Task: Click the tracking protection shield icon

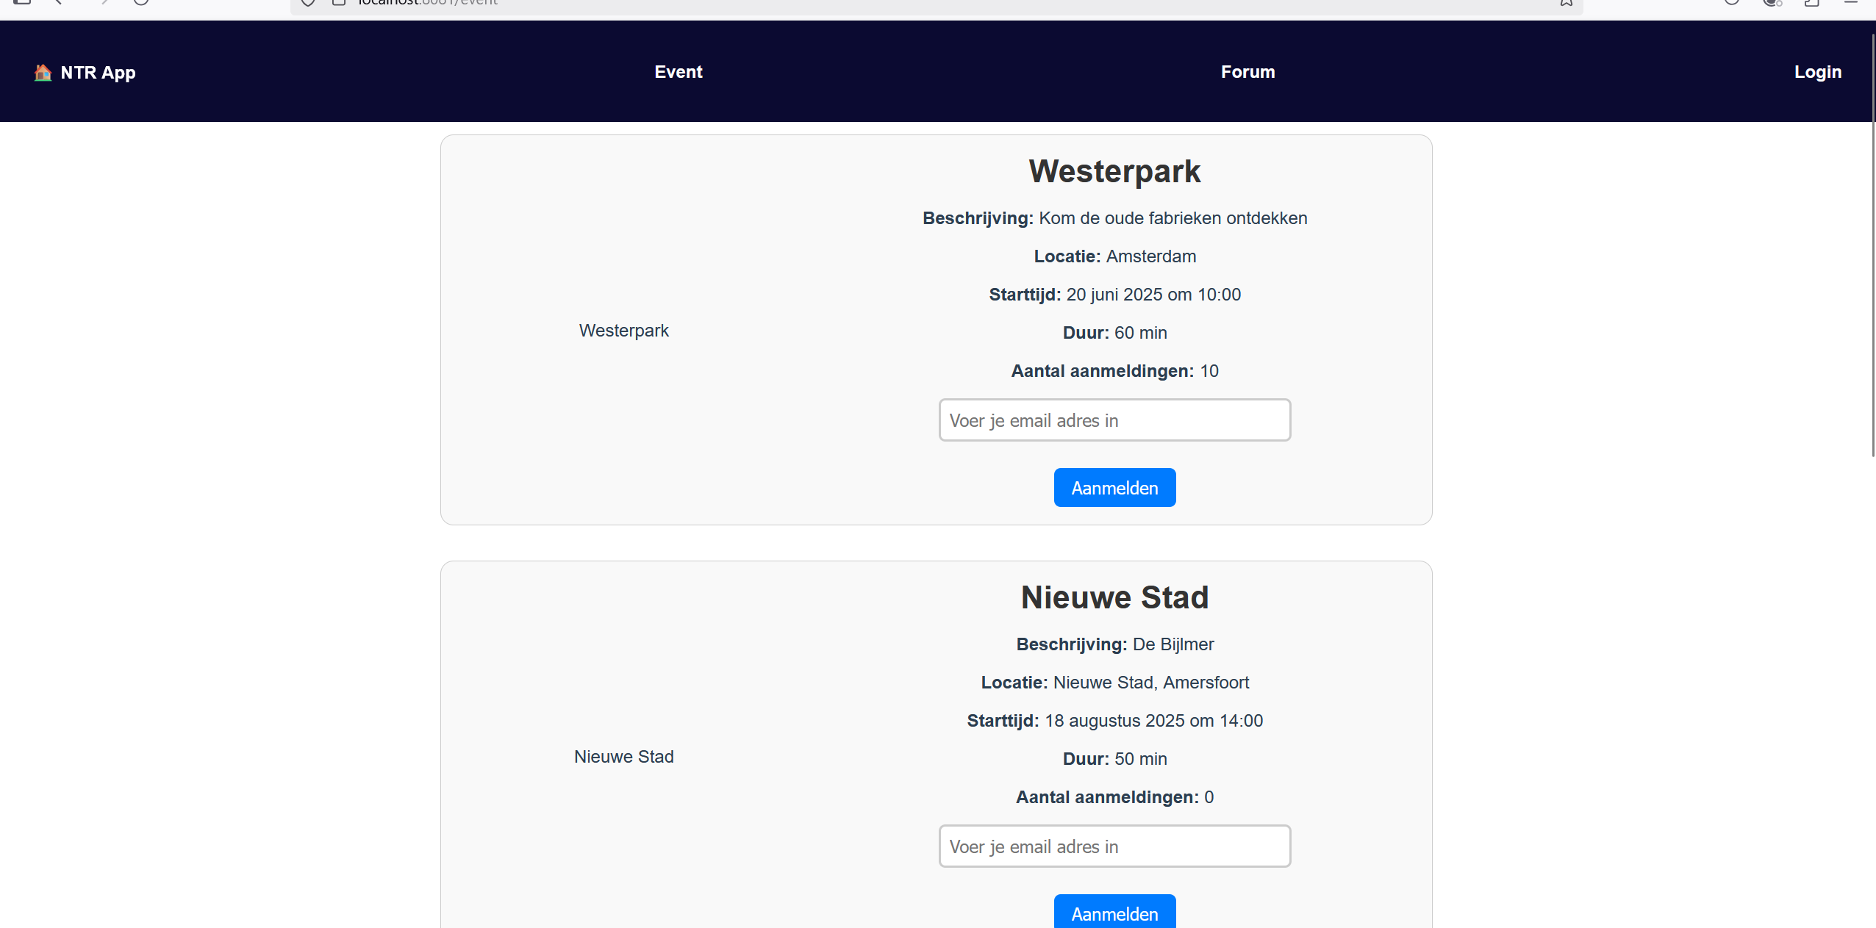Action: tap(308, 3)
